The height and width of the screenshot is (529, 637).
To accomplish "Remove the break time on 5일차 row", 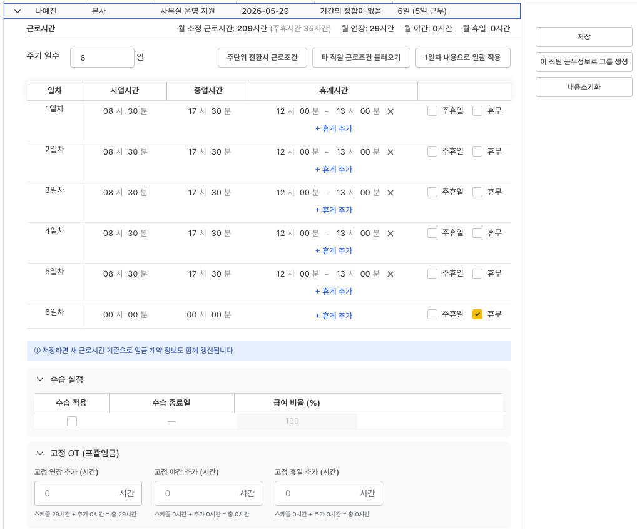I will [390, 274].
